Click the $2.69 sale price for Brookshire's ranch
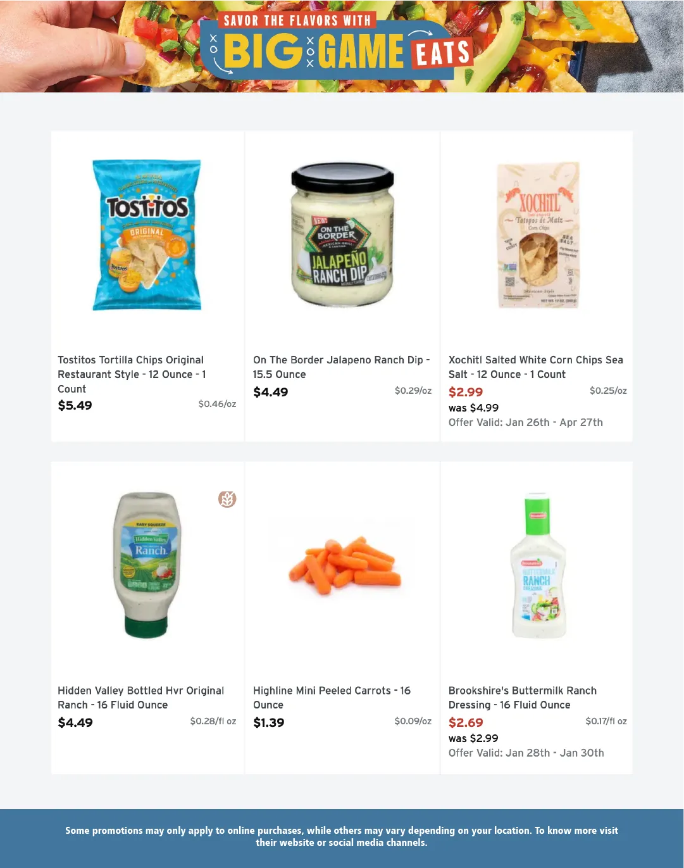The image size is (684, 868). 466,722
